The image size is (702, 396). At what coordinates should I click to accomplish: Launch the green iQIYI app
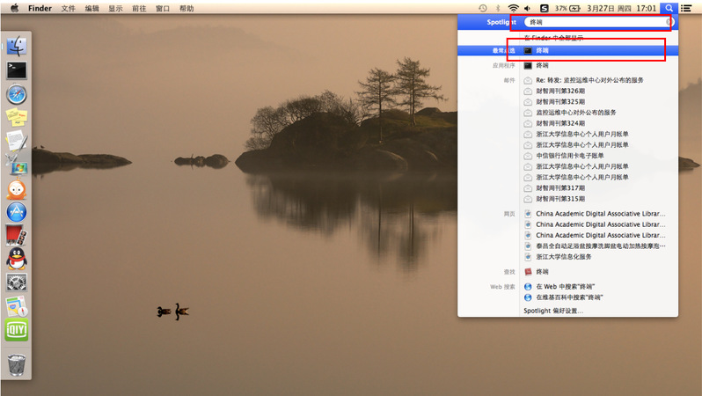pyautogui.click(x=17, y=330)
